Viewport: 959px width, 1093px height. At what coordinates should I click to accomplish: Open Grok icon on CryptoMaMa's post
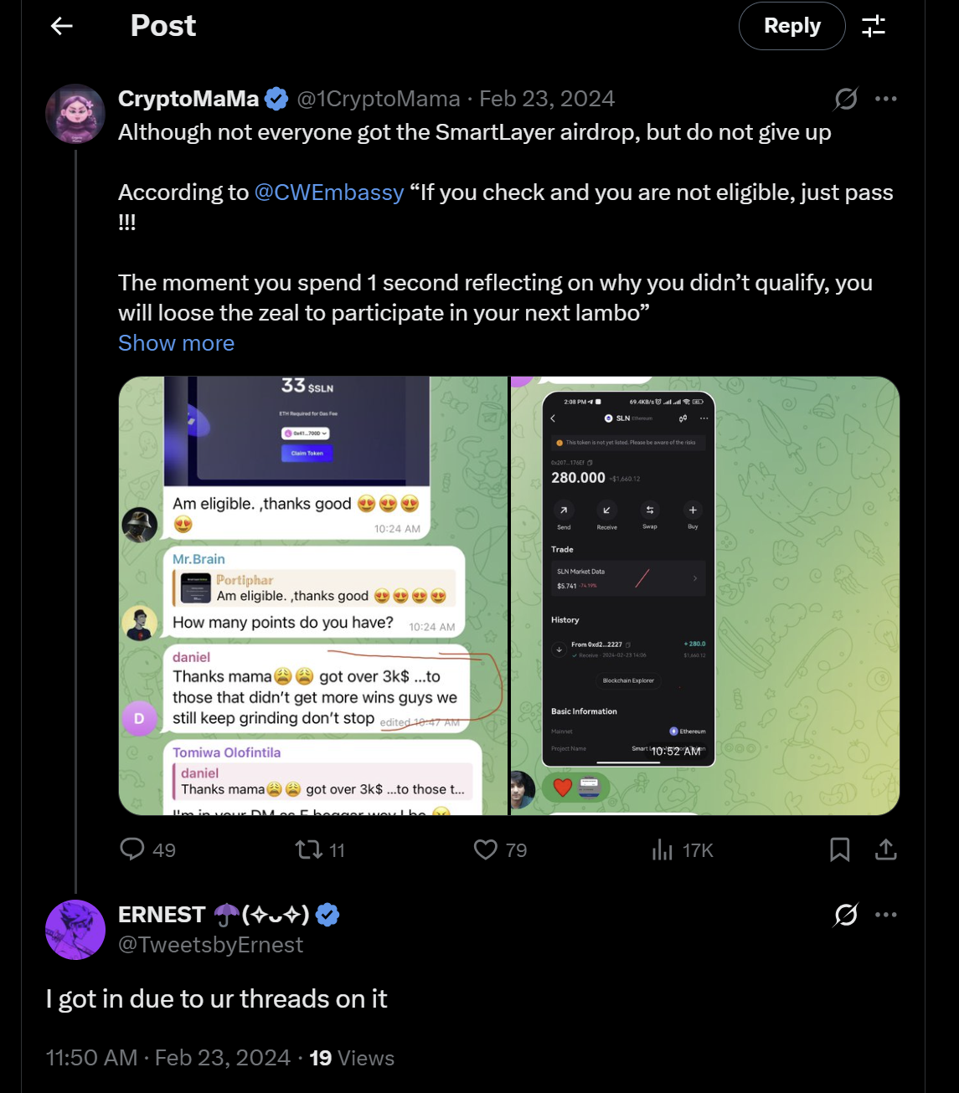(846, 99)
